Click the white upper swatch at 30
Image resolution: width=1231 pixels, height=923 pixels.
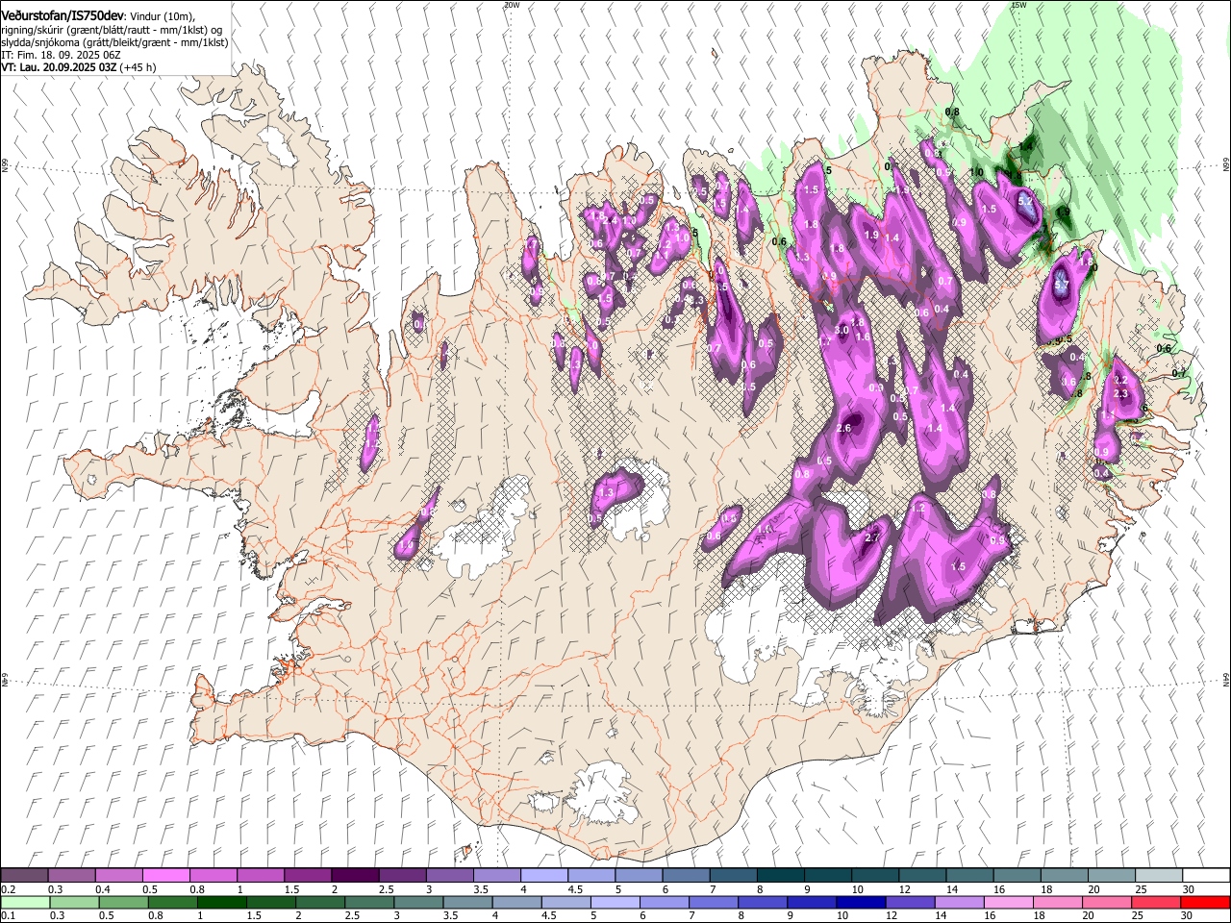coord(1206,876)
